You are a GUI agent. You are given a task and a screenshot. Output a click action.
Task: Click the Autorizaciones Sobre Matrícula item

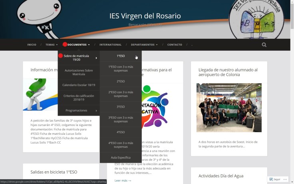79,72
